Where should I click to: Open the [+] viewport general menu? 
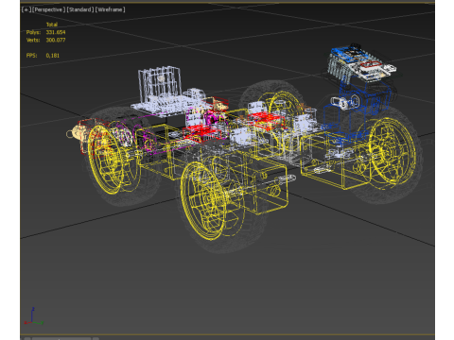(26, 9)
